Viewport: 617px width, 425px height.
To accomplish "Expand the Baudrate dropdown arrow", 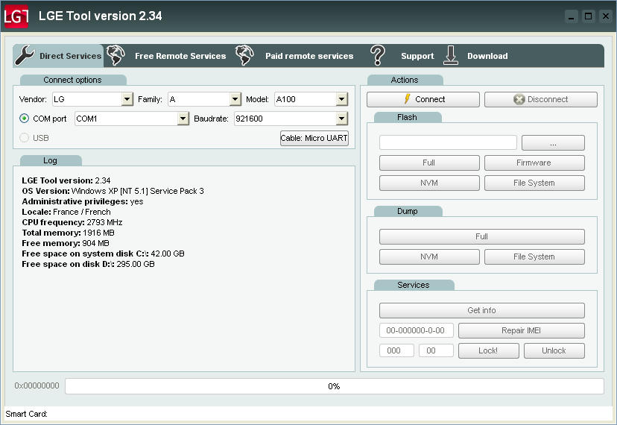I will click(x=342, y=118).
